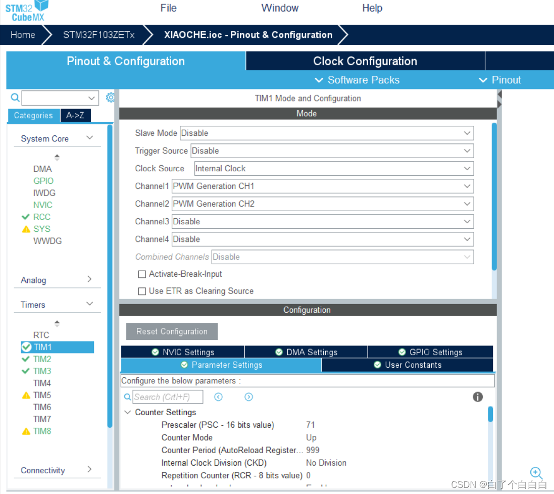This screenshot has width=554, height=494.
Task: Open the GPIO Settings tab
Action: click(x=430, y=352)
